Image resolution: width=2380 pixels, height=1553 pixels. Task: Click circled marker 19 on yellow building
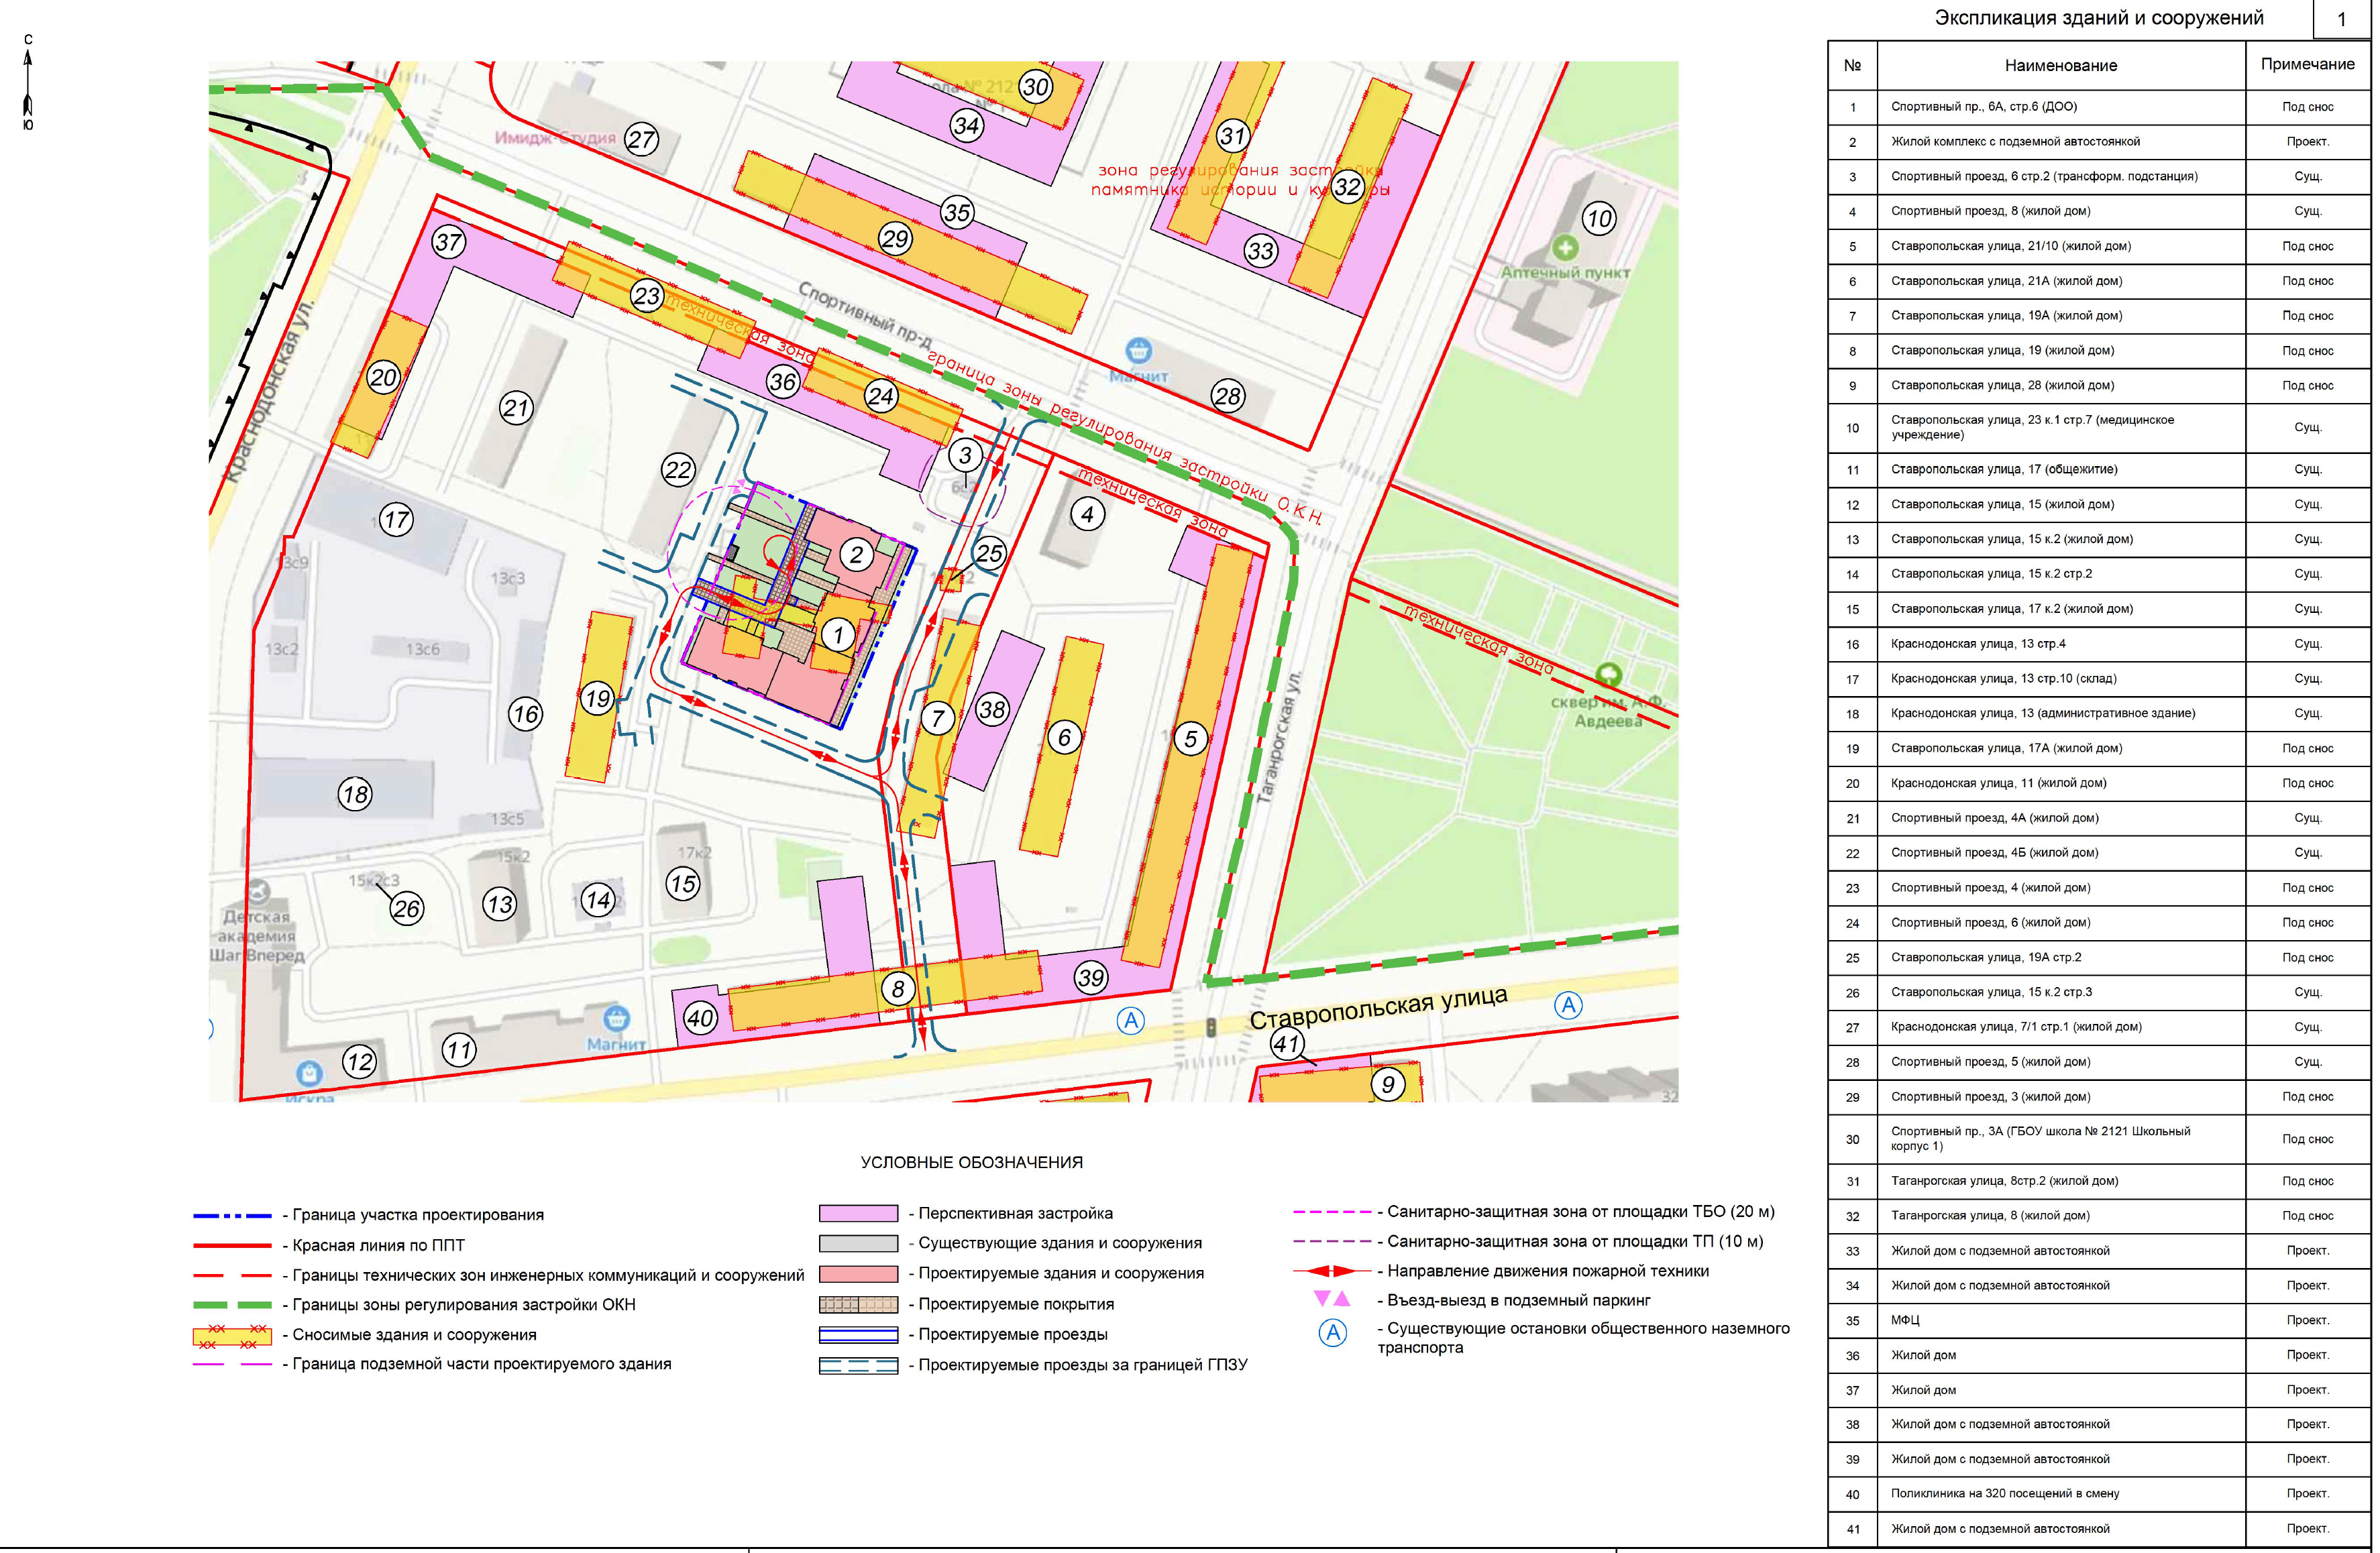coord(598,699)
